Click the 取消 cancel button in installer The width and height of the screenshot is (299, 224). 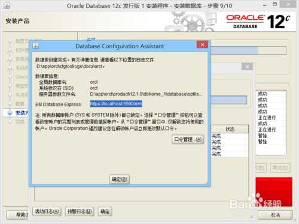(x=275, y=215)
